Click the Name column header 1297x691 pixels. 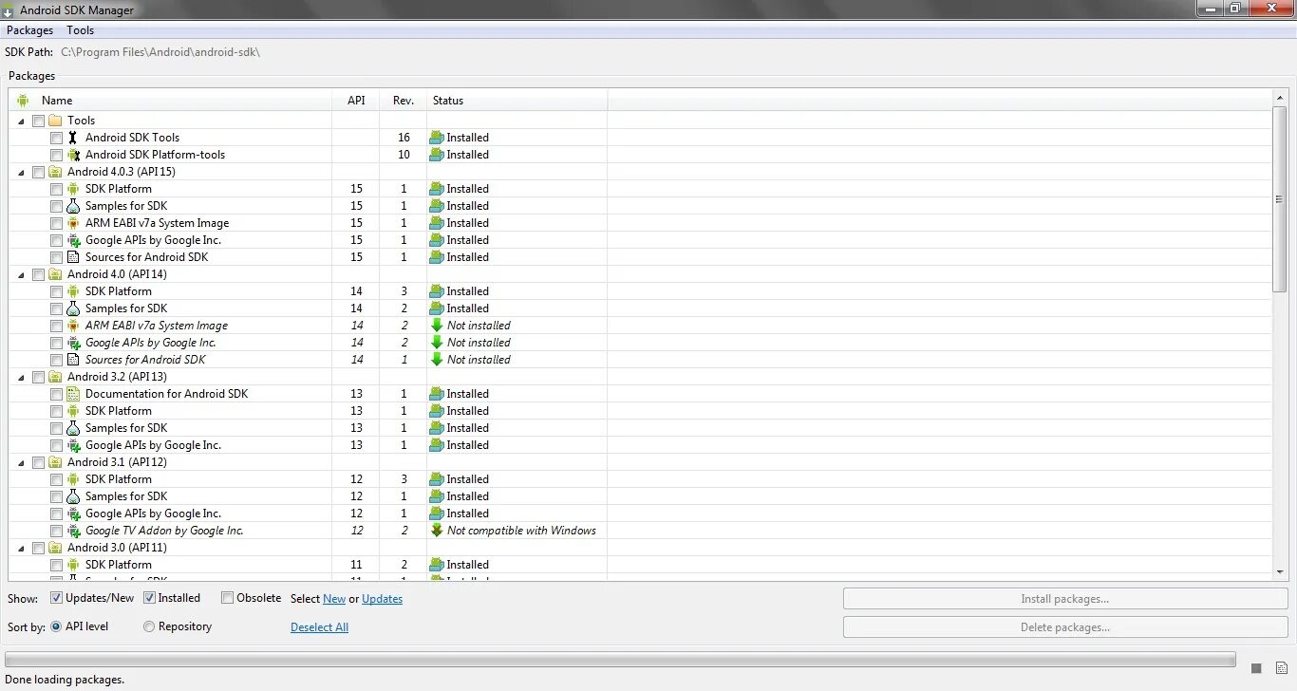coord(171,100)
